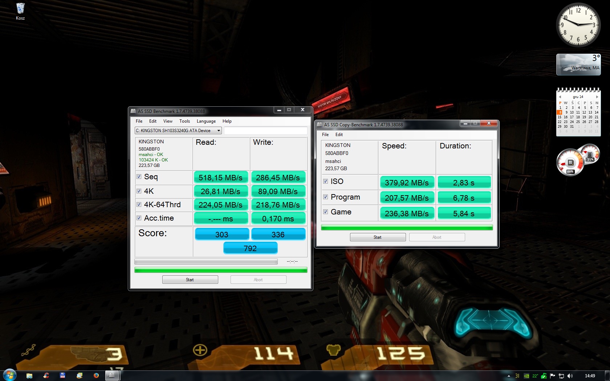Image resolution: width=610 pixels, height=381 pixels.
Task: Open the floppy disk app on taskbar
Action: coord(62,376)
